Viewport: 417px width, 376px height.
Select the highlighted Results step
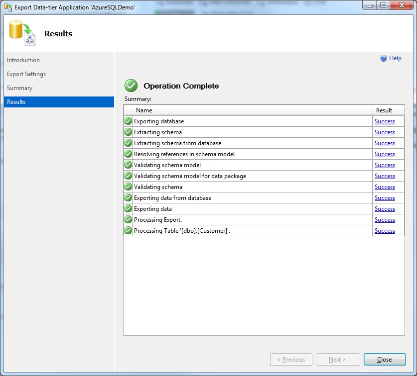(16, 102)
